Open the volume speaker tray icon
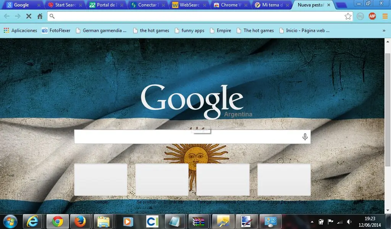391x229 pixels. point(349,221)
